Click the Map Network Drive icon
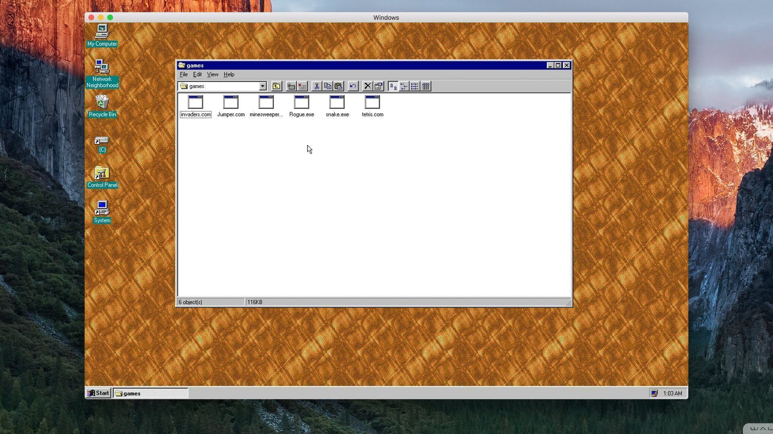The height and width of the screenshot is (434, 773). (x=291, y=86)
